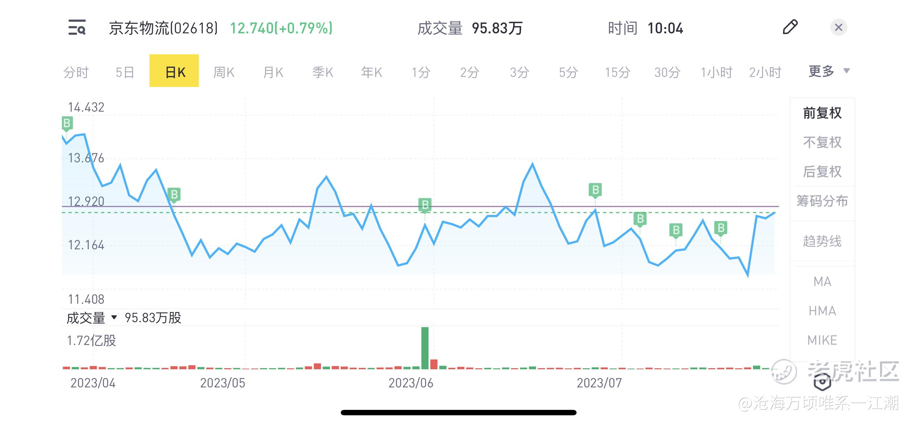Tap the 95.83万股 volume value
The height and width of the screenshot is (424, 917).
(x=153, y=318)
